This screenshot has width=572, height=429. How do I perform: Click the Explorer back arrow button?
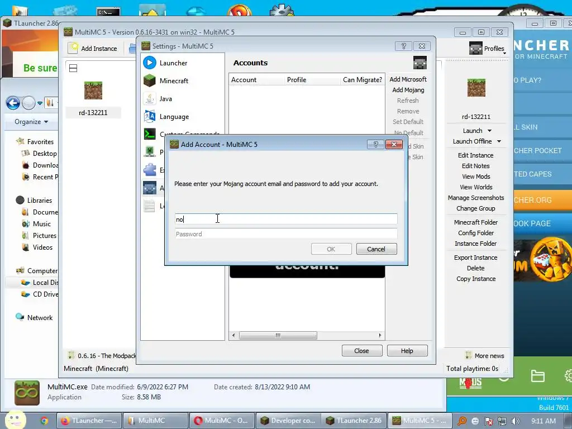(x=13, y=103)
